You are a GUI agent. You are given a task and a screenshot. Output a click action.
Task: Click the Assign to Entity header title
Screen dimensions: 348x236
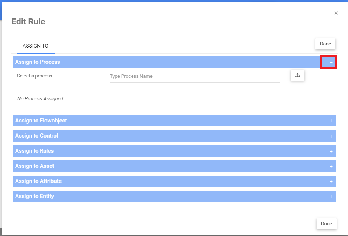click(x=34, y=196)
